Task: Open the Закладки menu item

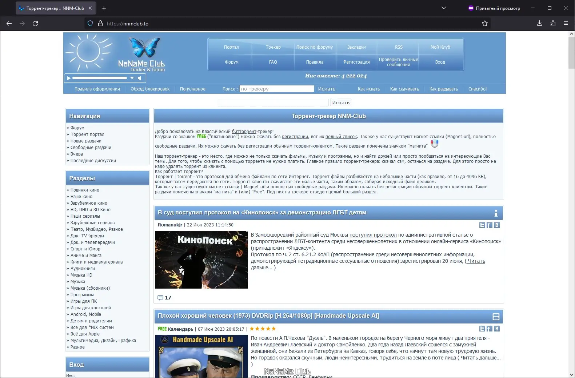Action: point(356,47)
